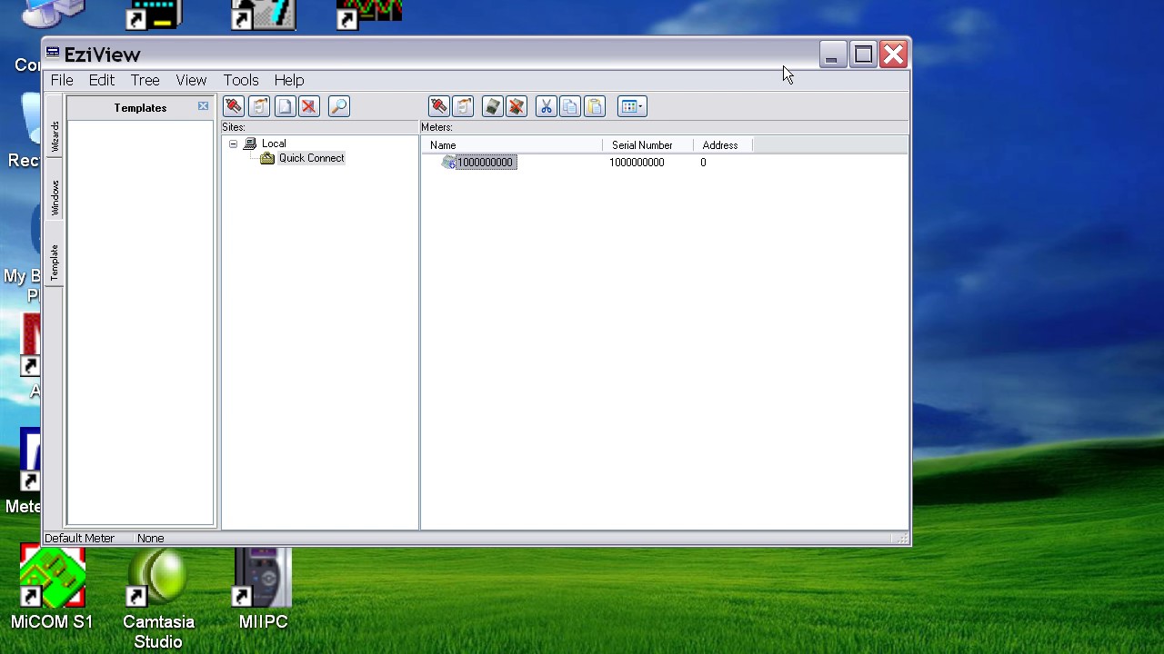Minimize the EziView window
The height and width of the screenshot is (654, 1164).
(x=831, y=55)
